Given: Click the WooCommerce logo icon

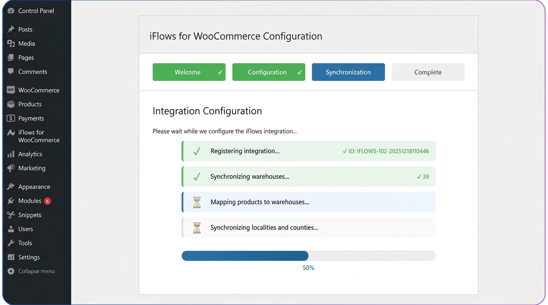Looking at the screenshot, I should [11, 90].
